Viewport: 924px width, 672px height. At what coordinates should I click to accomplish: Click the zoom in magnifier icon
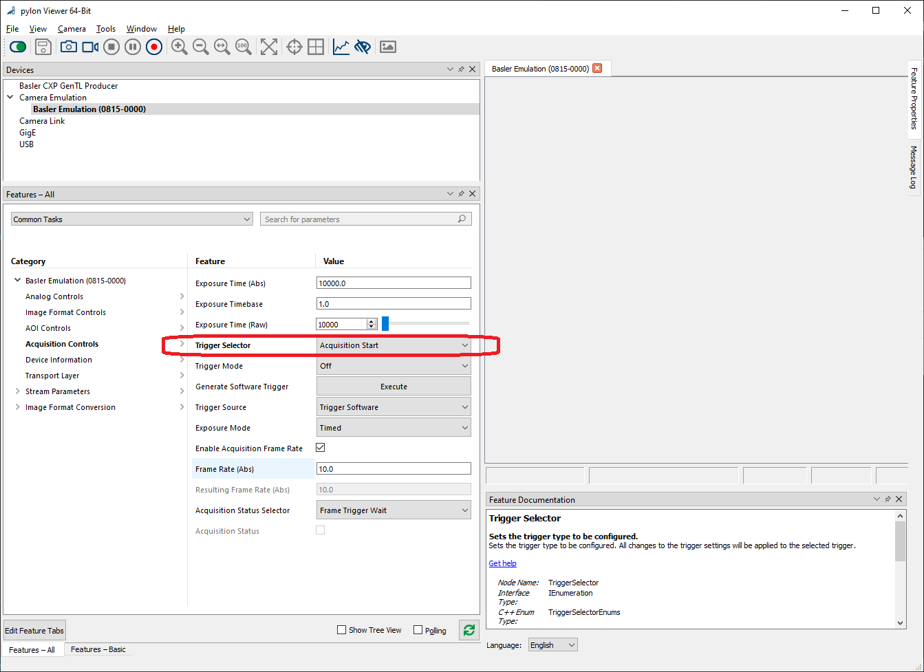[180, 47]
